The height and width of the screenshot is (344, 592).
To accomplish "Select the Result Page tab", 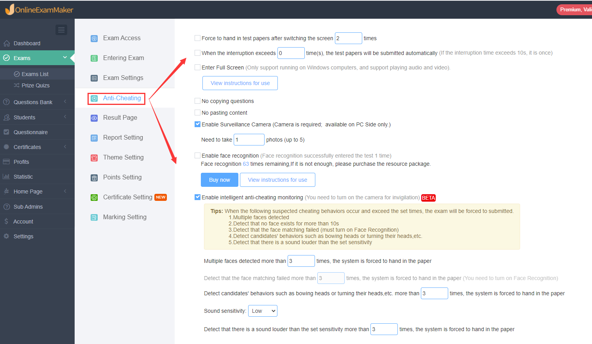I will (120, 118).
